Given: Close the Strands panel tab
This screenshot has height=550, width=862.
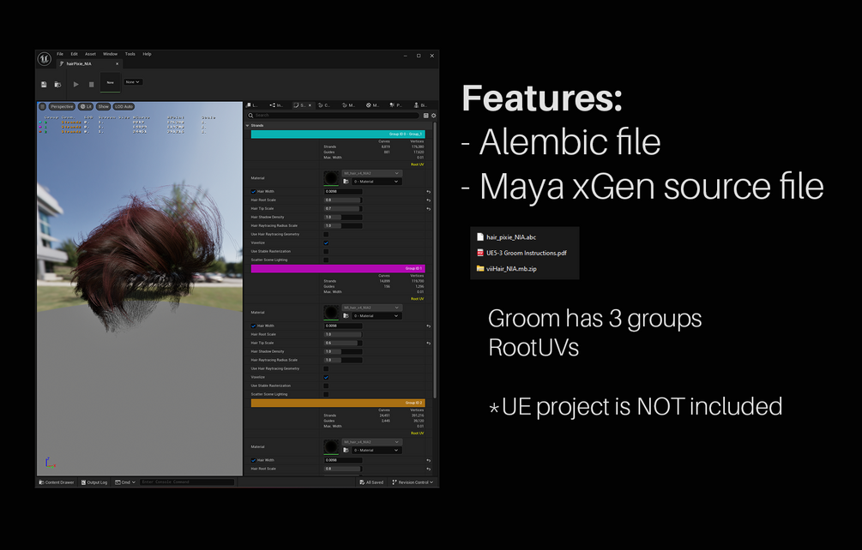Looking at the screenshot, I should pyautogui.click(x=310, y=105).
